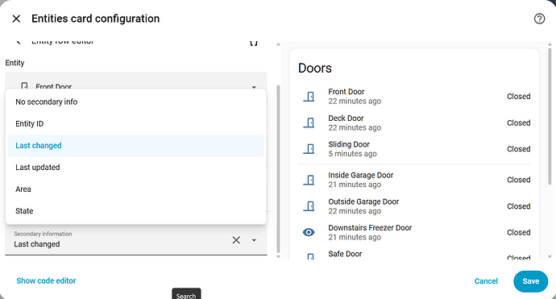
Task: Clear the Secondary information field
Action: coord(236,240)
